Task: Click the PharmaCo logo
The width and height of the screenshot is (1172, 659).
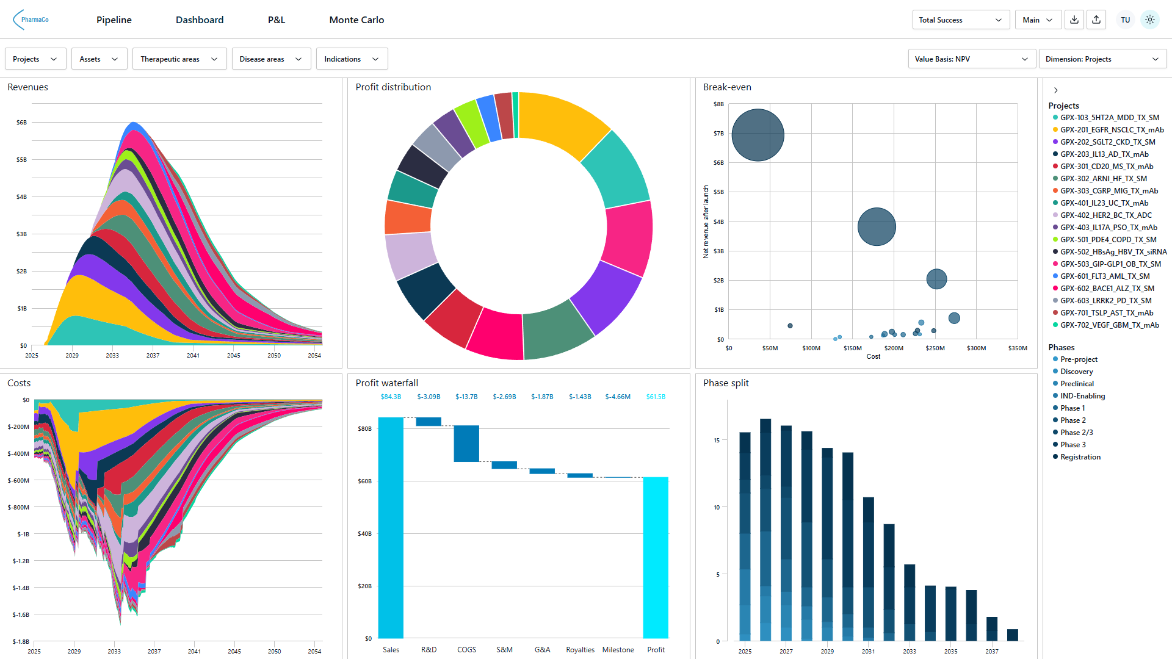Action: pos(29,19)
